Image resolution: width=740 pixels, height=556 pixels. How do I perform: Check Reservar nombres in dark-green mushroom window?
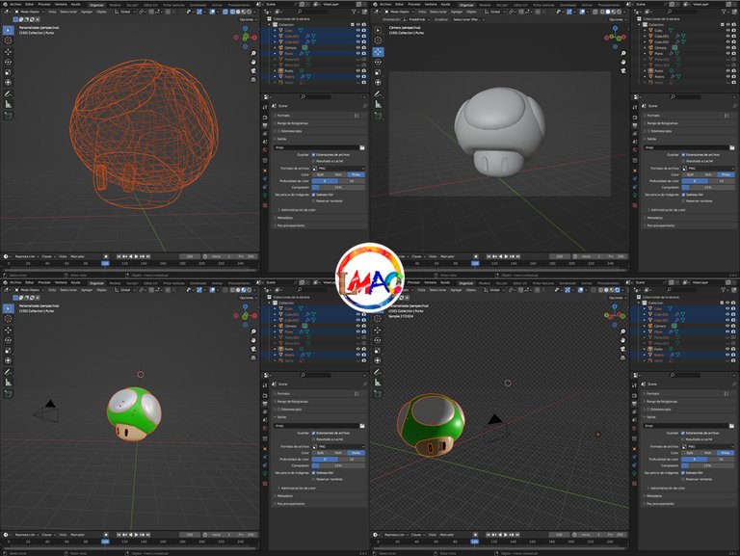[683, 479]
